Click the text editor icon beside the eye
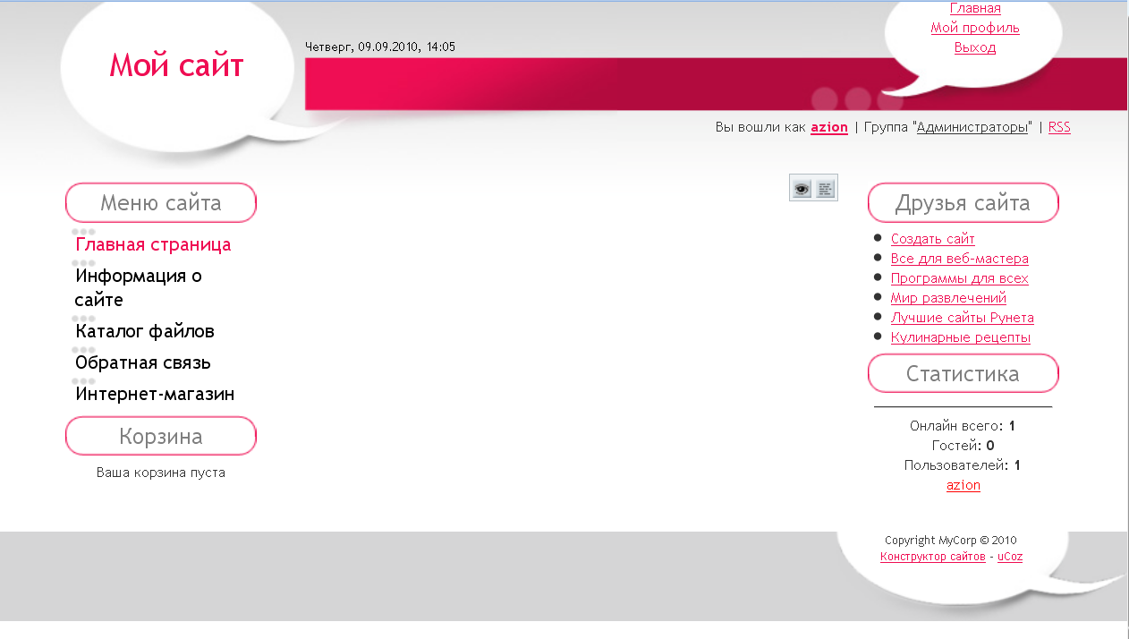The image size is (1129, 639). pyautogui.click(x=825, y=189)
